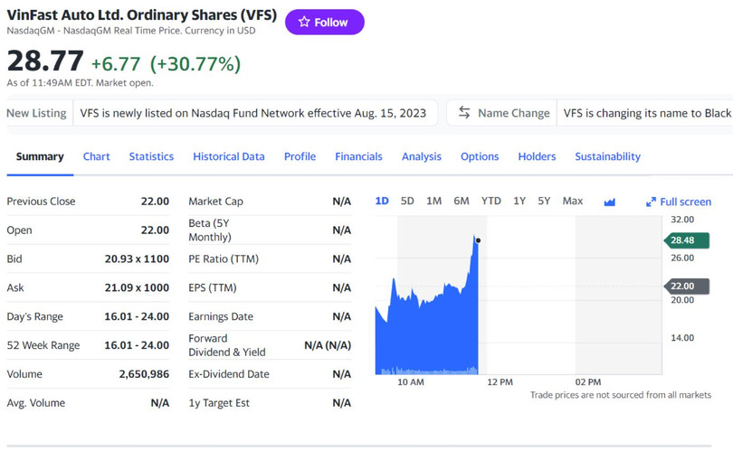Switch to the Holders tab

pos(537,156)
